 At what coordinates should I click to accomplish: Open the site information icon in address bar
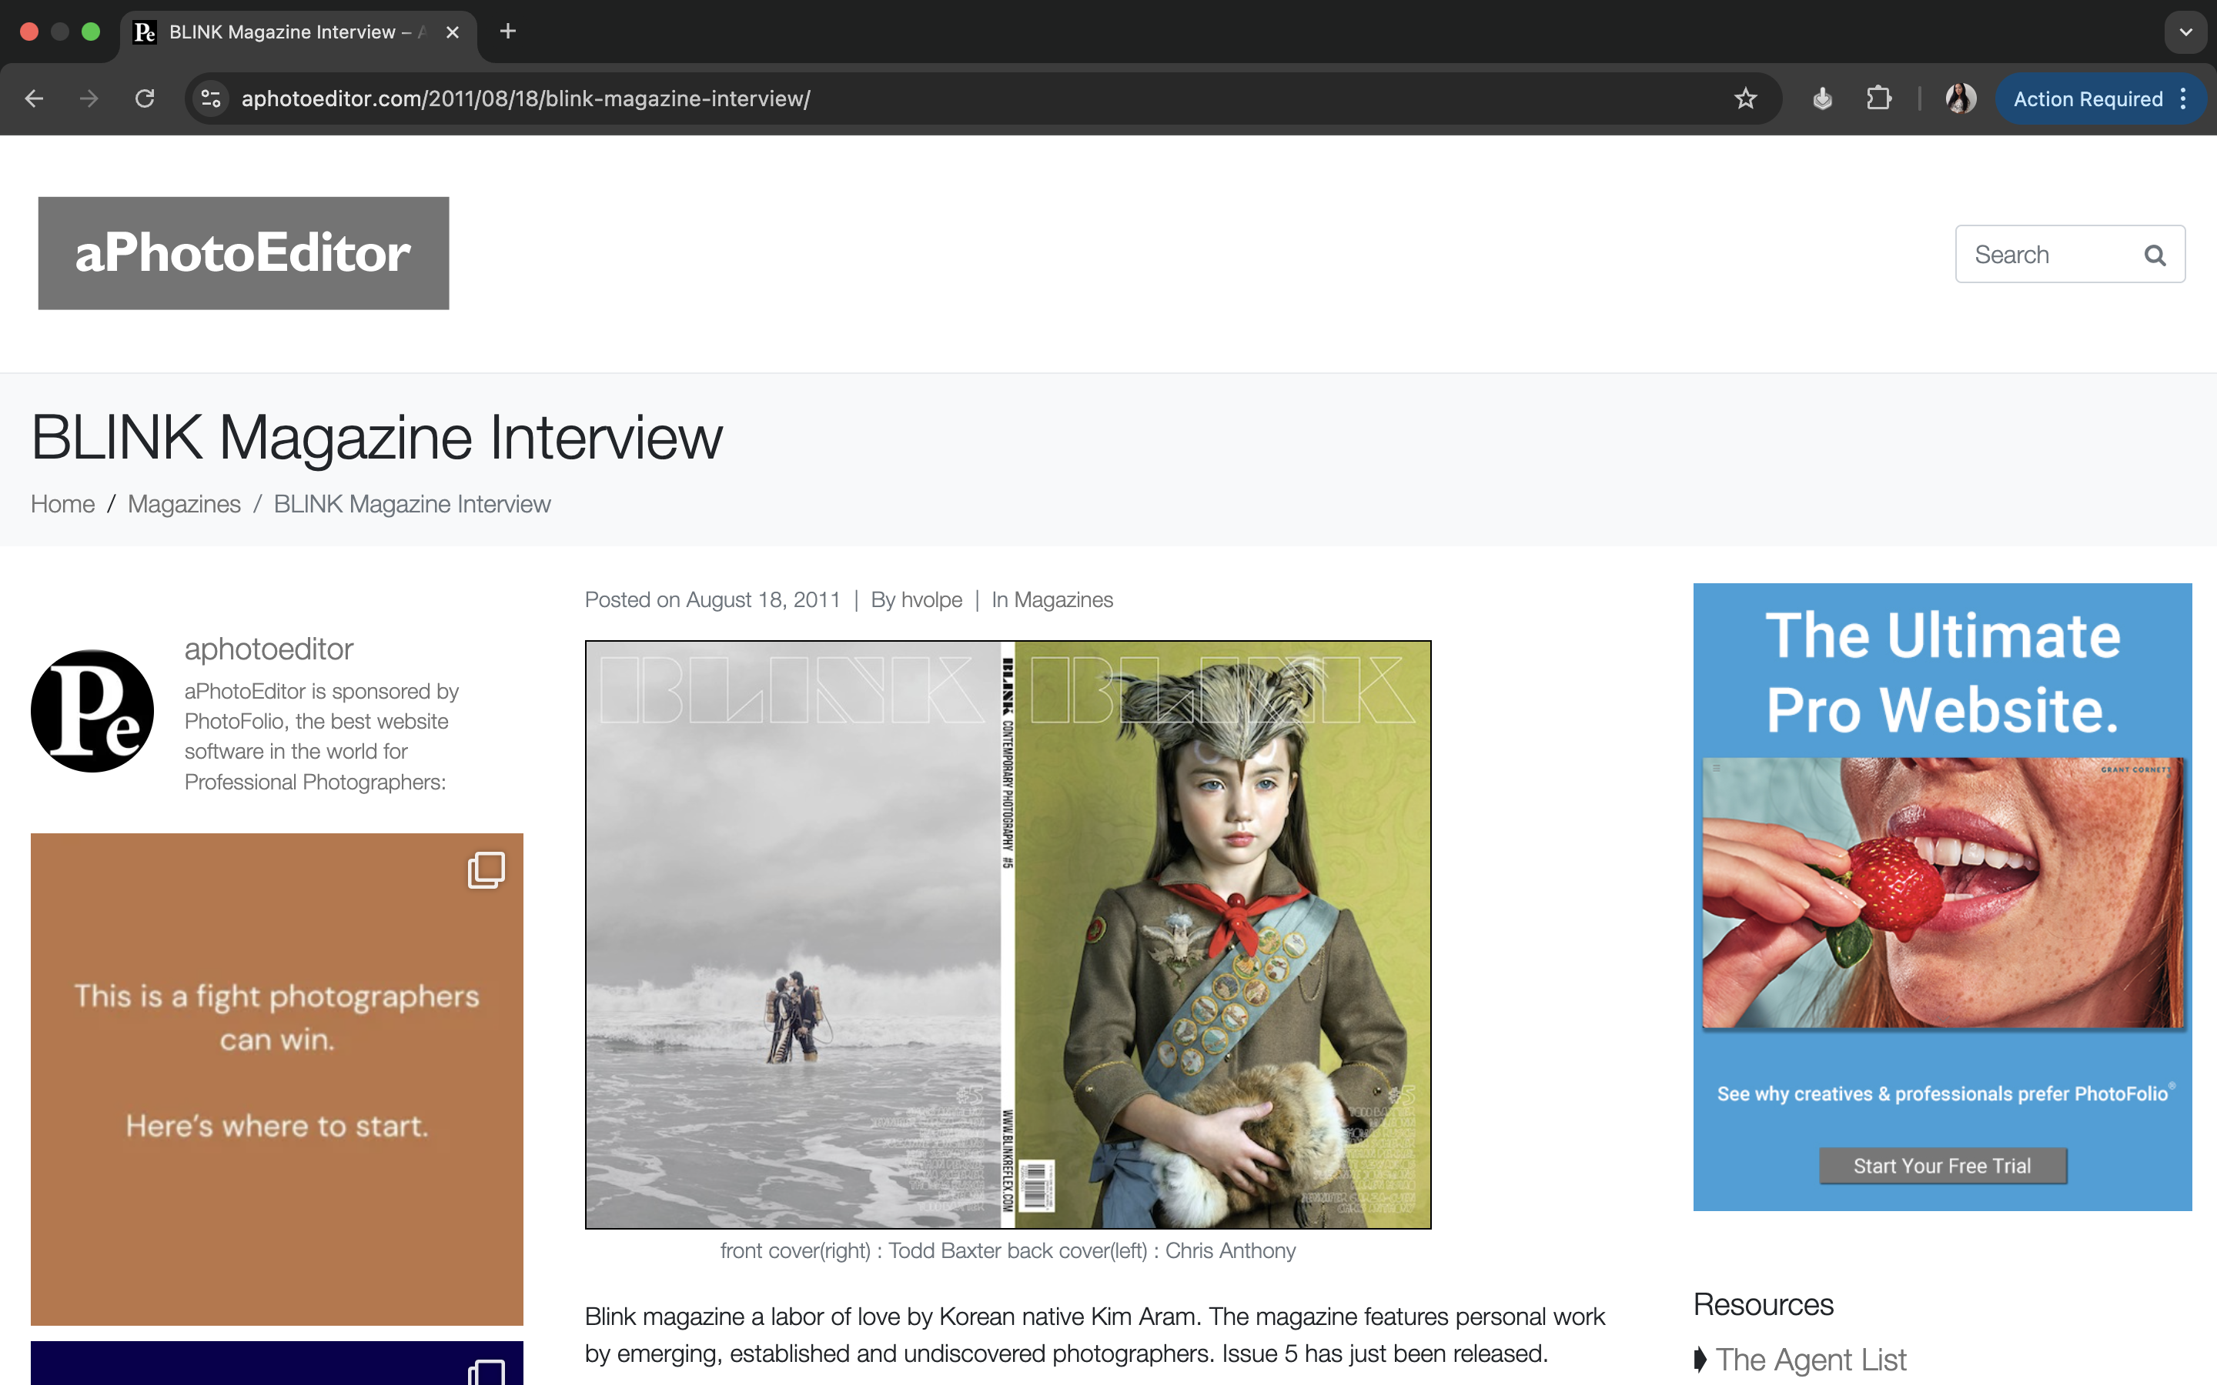point(211,99)
